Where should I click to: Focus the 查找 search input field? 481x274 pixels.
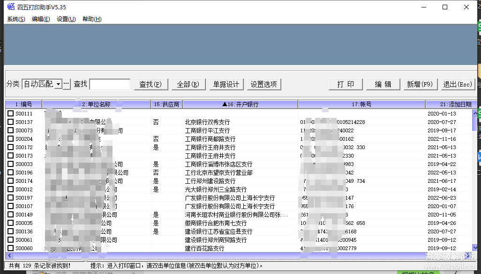(x=110, y=84)
